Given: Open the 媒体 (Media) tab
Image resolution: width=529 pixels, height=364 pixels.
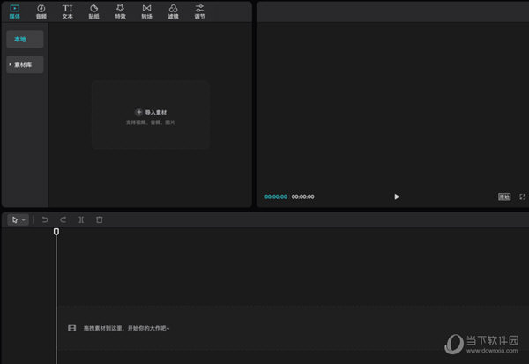Looking at the screenshot, I should click(x=14, y=11).
